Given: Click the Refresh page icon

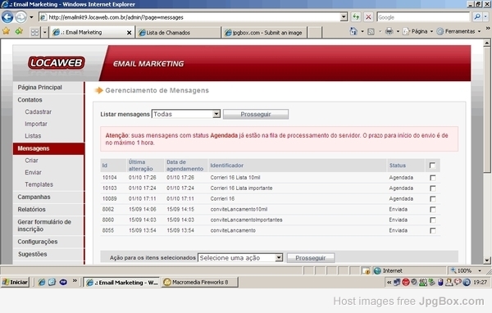Looking at the screenshot, I should [356, 17].
